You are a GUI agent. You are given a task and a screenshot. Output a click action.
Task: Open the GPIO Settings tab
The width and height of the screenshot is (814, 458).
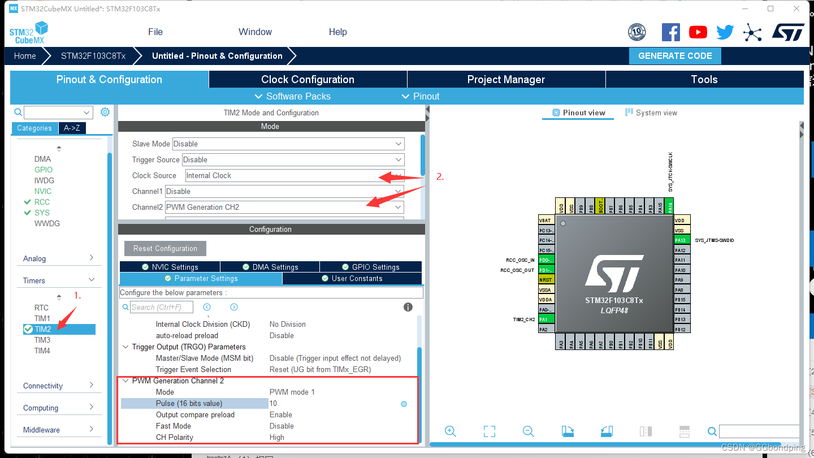coord(371,267)
